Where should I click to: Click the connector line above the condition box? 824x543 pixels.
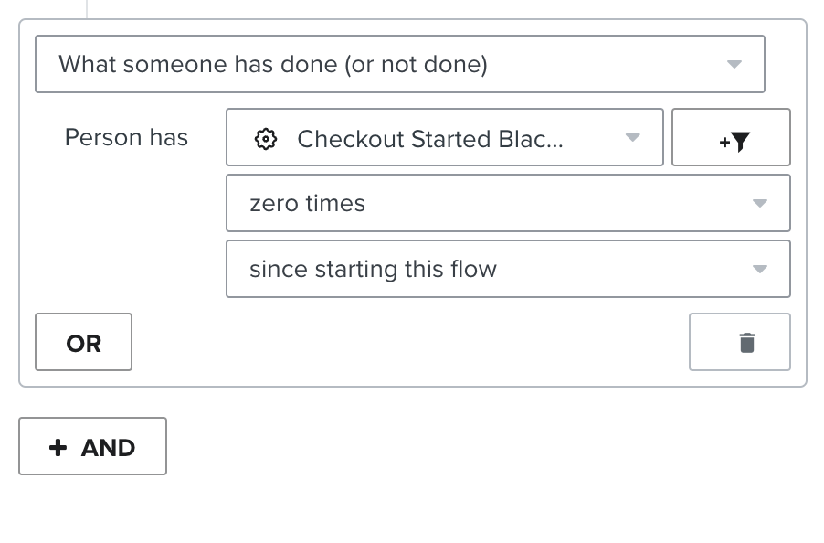pos(87,9)
